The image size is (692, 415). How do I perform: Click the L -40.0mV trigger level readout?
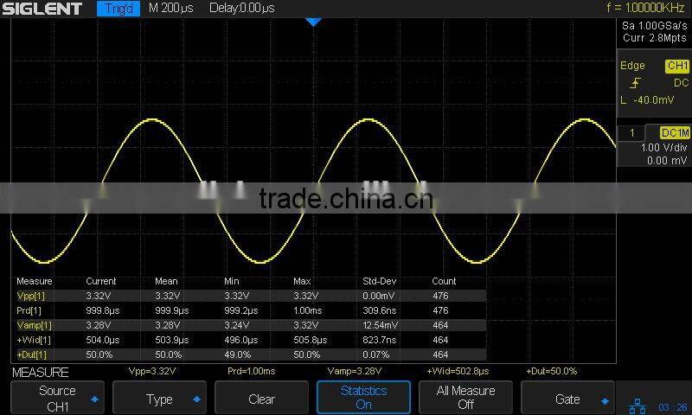pyautogui.click(x=647, y=100)
